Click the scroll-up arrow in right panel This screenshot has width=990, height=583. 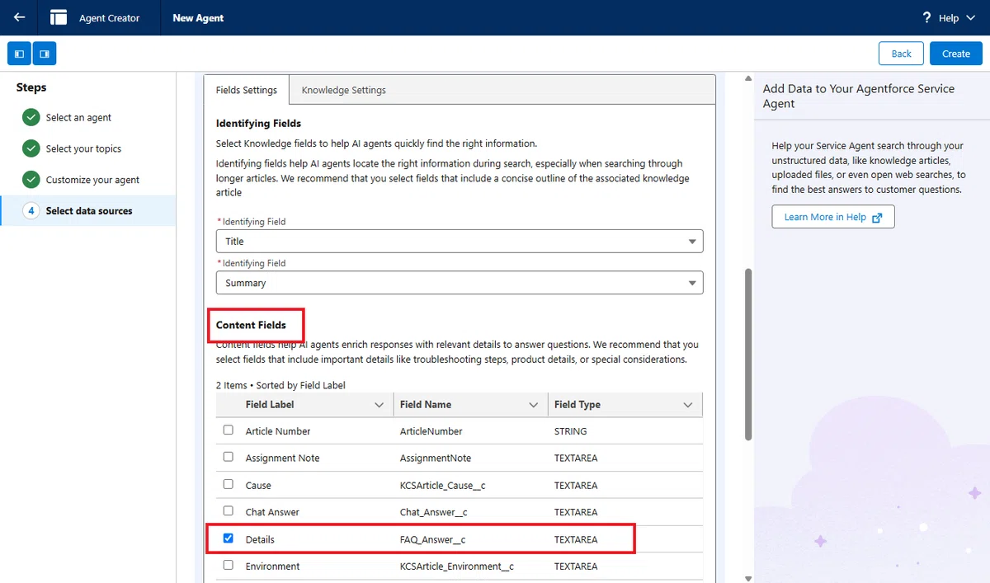point(747,79)
